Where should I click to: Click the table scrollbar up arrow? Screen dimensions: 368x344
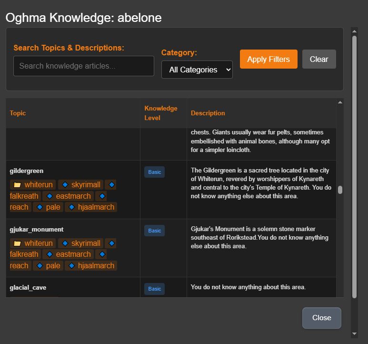click(x=340, y=102)
